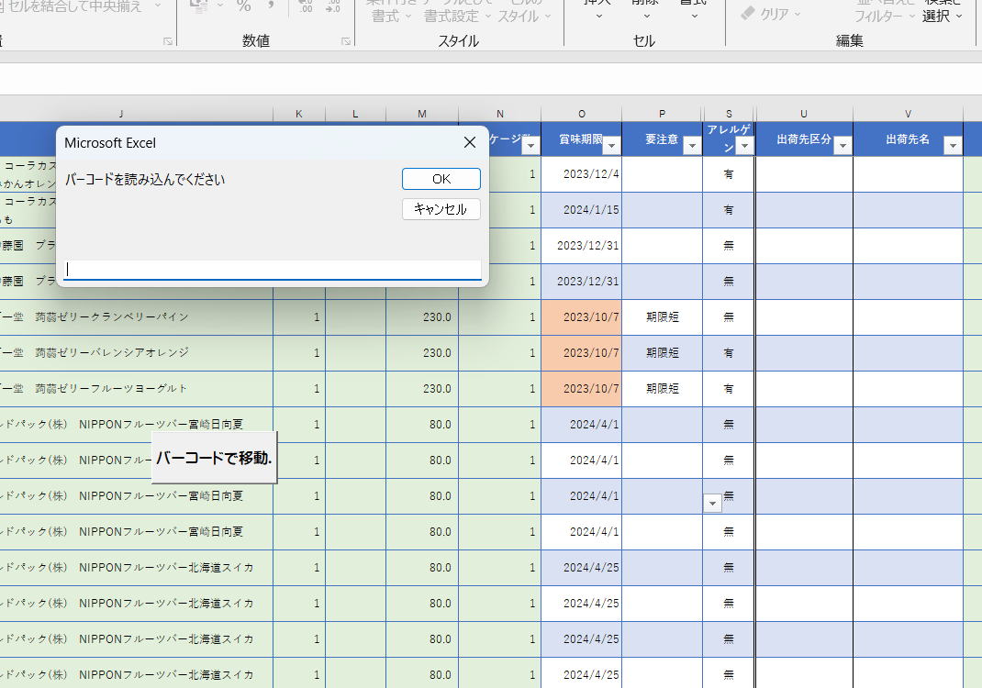Open the 並べ替えとフィルター dropdown
982x688 pixels.
pos(885,17)
